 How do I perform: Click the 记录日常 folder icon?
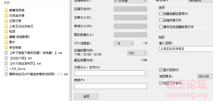pos(6,21)
